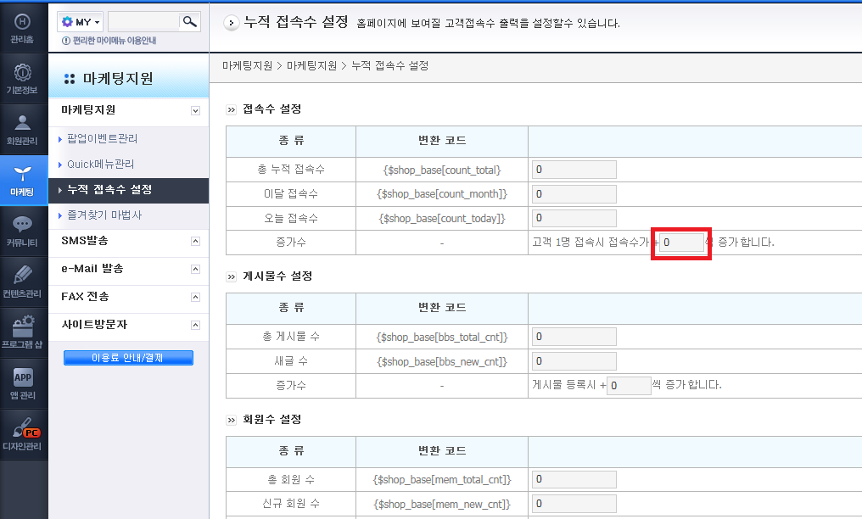Expand the SMS발송 section
Image resolution: width=862 pixels, height=519 pixels.
point(195,241)
